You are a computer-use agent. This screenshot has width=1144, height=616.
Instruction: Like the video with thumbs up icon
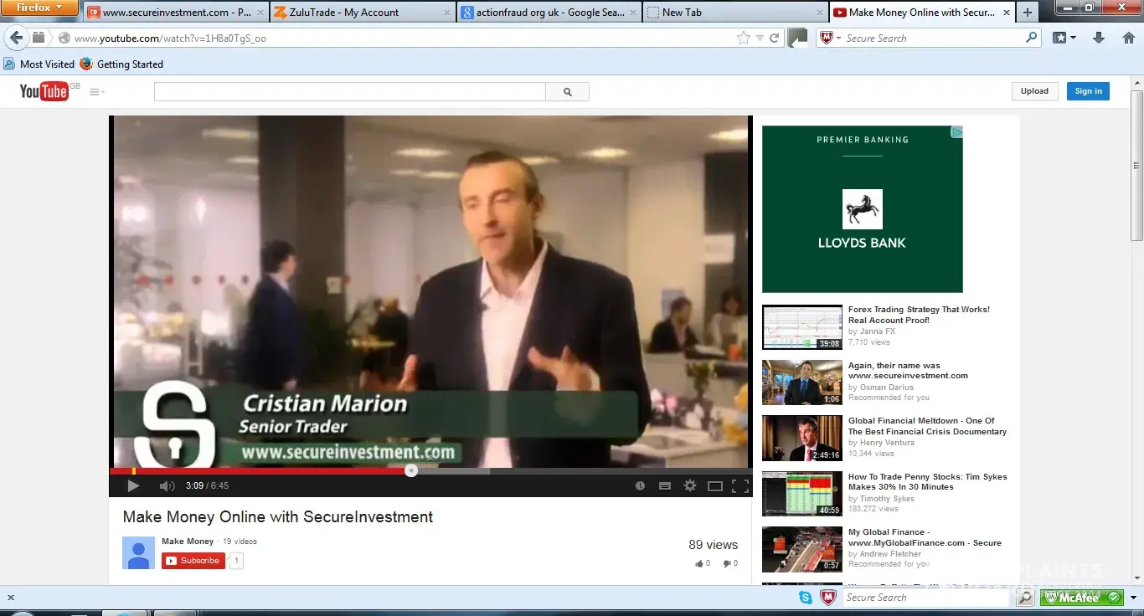click(699, 563)
